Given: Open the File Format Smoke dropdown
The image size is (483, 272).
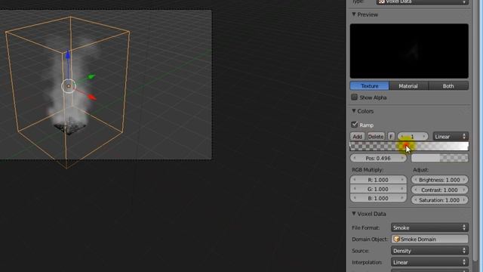Looking at the screenshot, I should pyautogui.click(x=429, y=227).
